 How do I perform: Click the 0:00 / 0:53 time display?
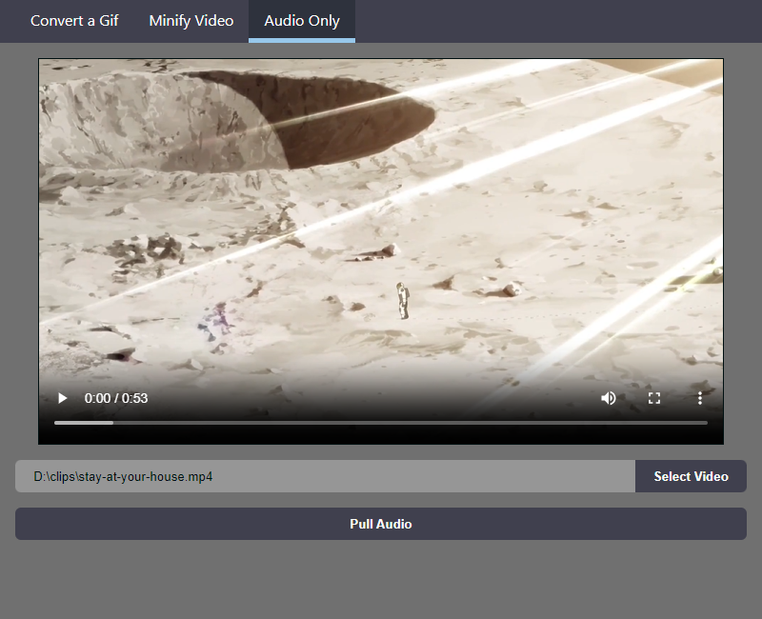tap(116, 398)
